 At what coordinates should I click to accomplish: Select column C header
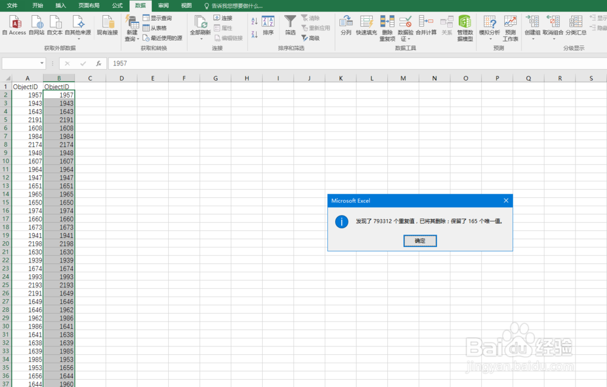(90, 78)
